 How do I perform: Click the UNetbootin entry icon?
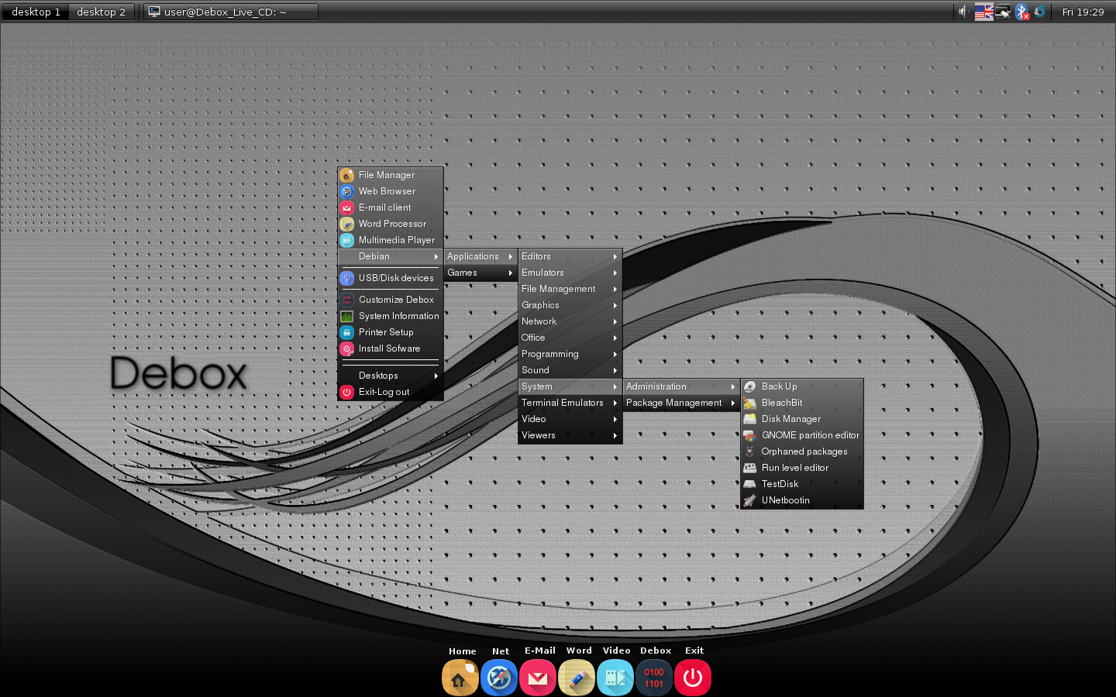[749, 500]
